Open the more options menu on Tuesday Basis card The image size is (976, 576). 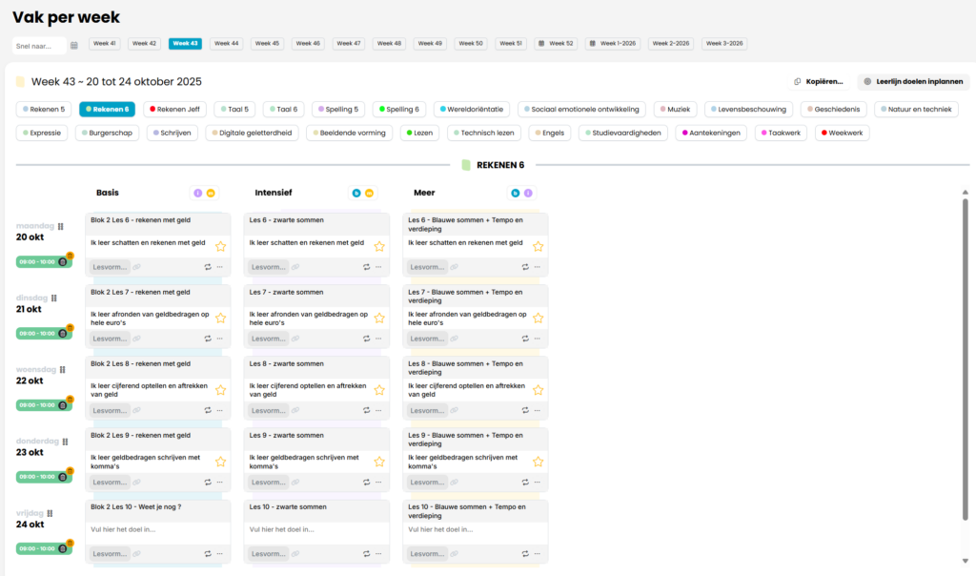[x=220, y=339]
